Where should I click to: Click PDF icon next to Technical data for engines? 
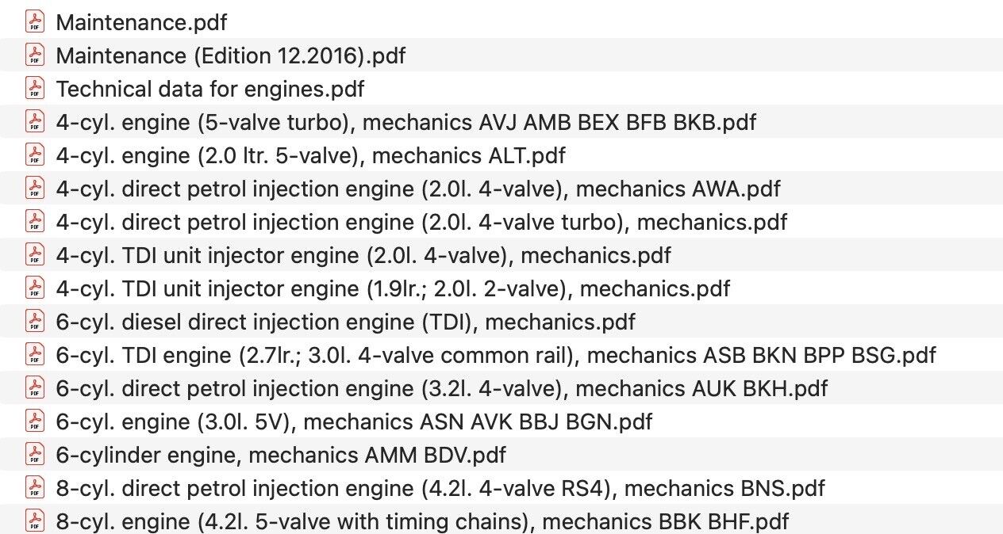click(x=34, y=88)
